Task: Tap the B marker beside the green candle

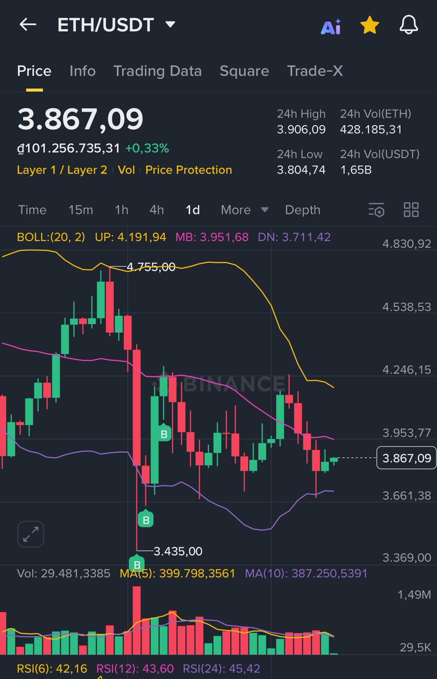Action: [x=164, y=434]
